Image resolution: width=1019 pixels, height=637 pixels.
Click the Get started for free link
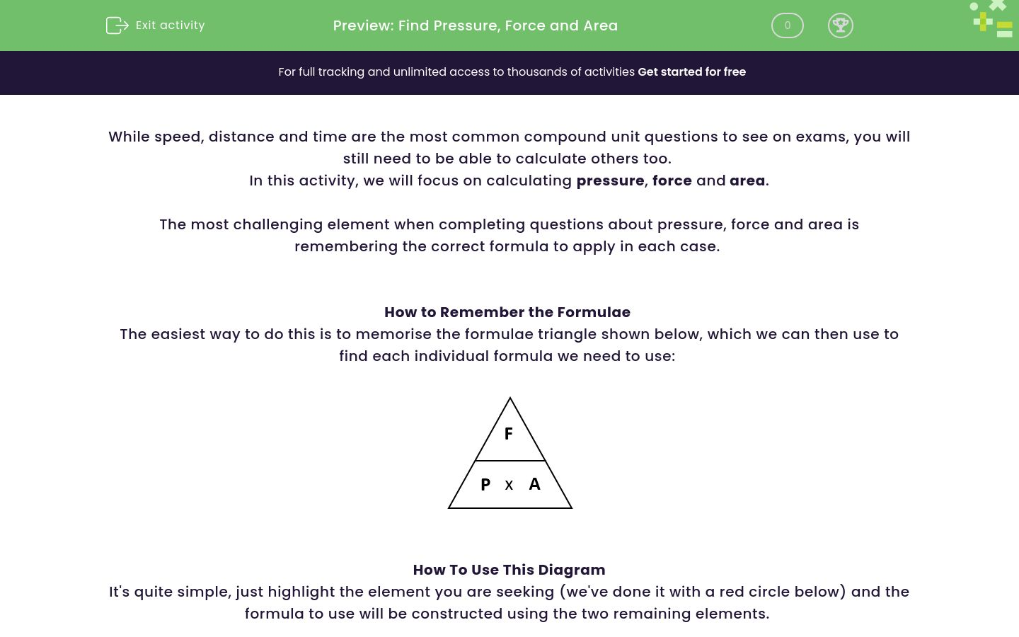(x=692, y=71)
